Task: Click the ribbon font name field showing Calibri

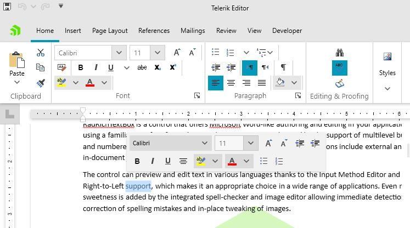Action: coord(83,53)
